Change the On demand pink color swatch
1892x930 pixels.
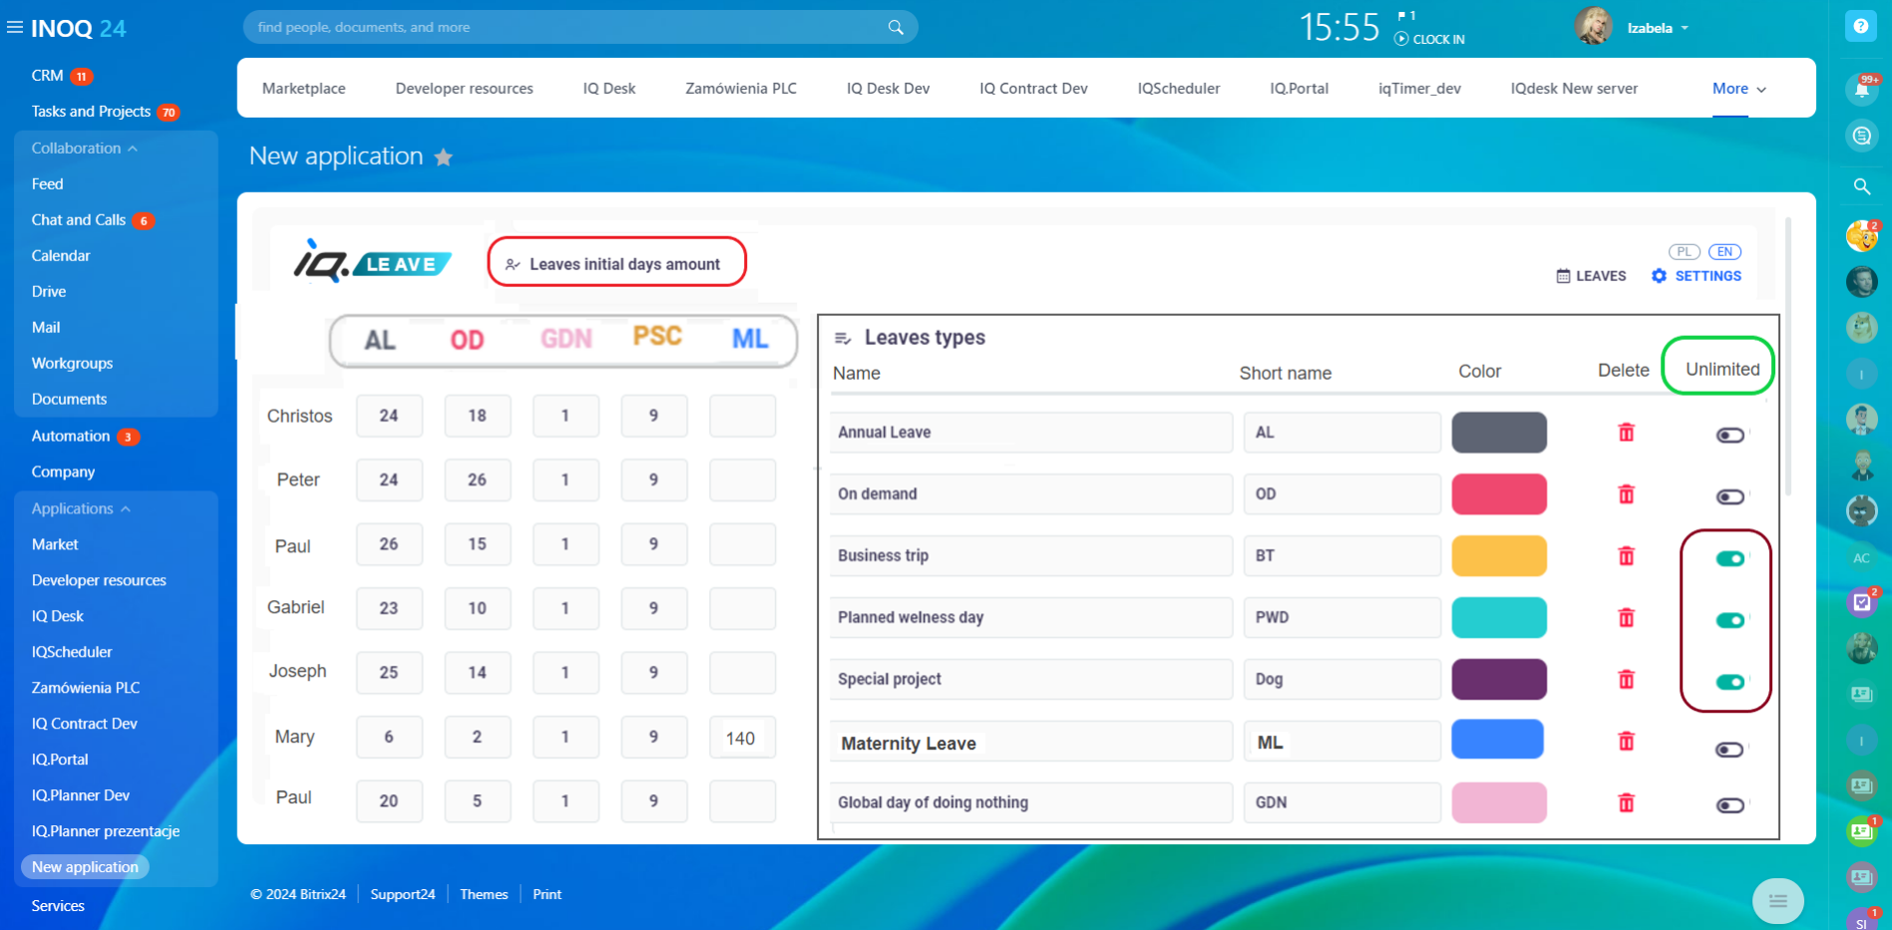tap(1499, 493)
